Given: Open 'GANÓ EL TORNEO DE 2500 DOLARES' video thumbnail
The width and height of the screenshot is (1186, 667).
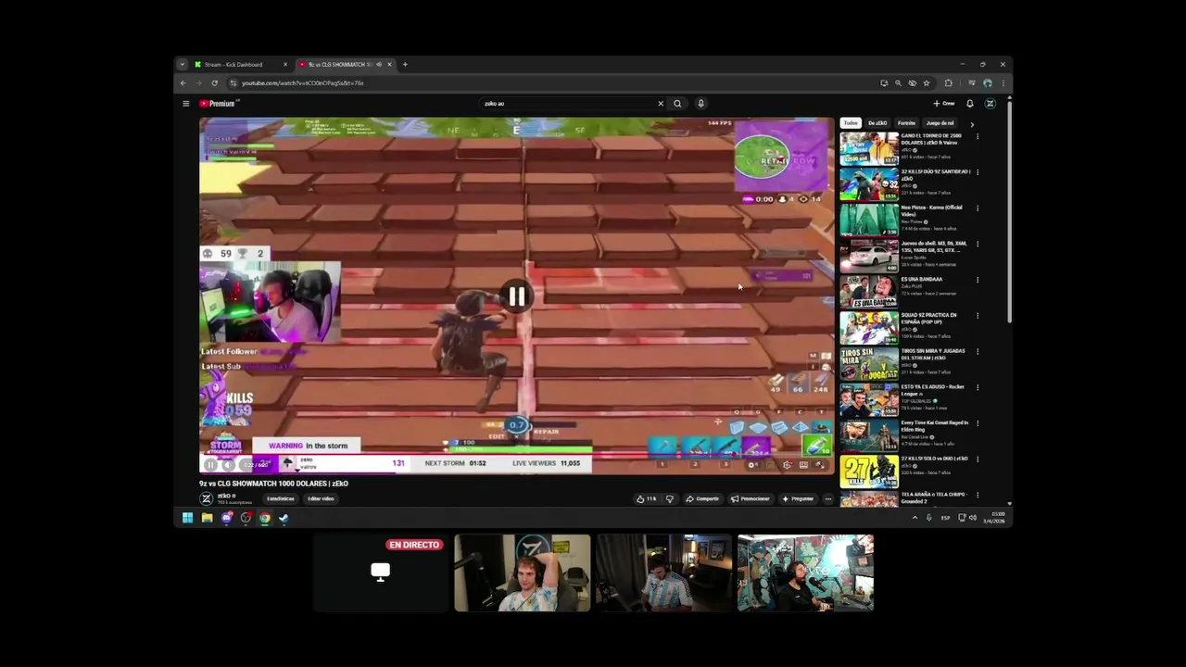Looking at the screenshot, I should pyautogui.click(x=869, y=148).
